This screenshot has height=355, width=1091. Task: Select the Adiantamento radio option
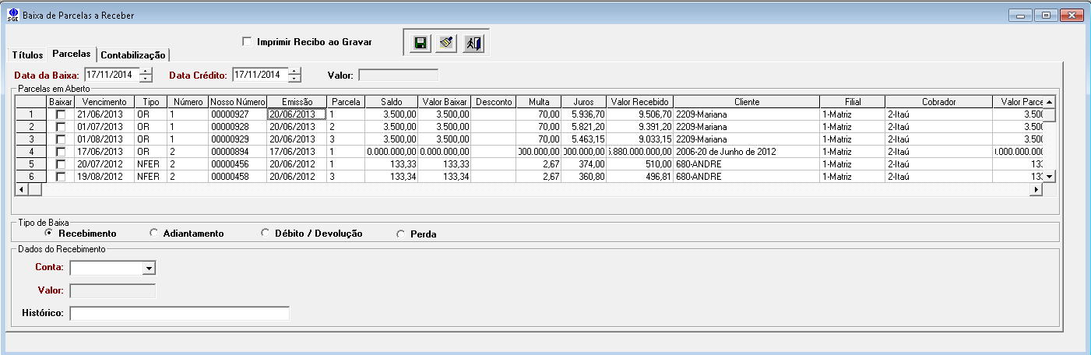coord(154,233)
